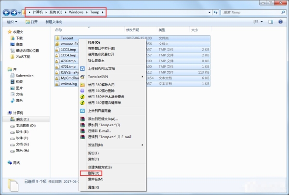Choose 重命名(M) from context menu
Image resolution: width=289 pixels, height=195 pixels.
click(x=113, y=179)
